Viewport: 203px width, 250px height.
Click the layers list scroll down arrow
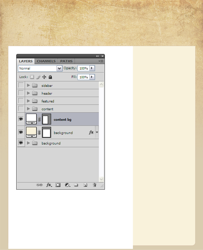[101, 179]
